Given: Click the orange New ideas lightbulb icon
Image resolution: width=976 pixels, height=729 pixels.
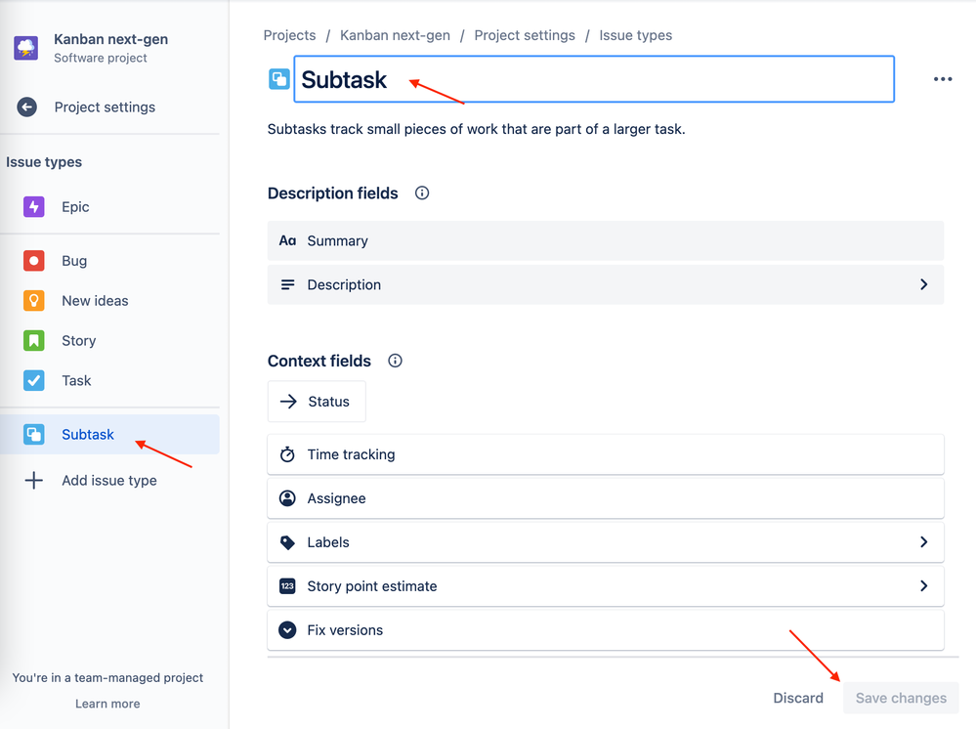Looking at the screenshot, I should (33, 301).
